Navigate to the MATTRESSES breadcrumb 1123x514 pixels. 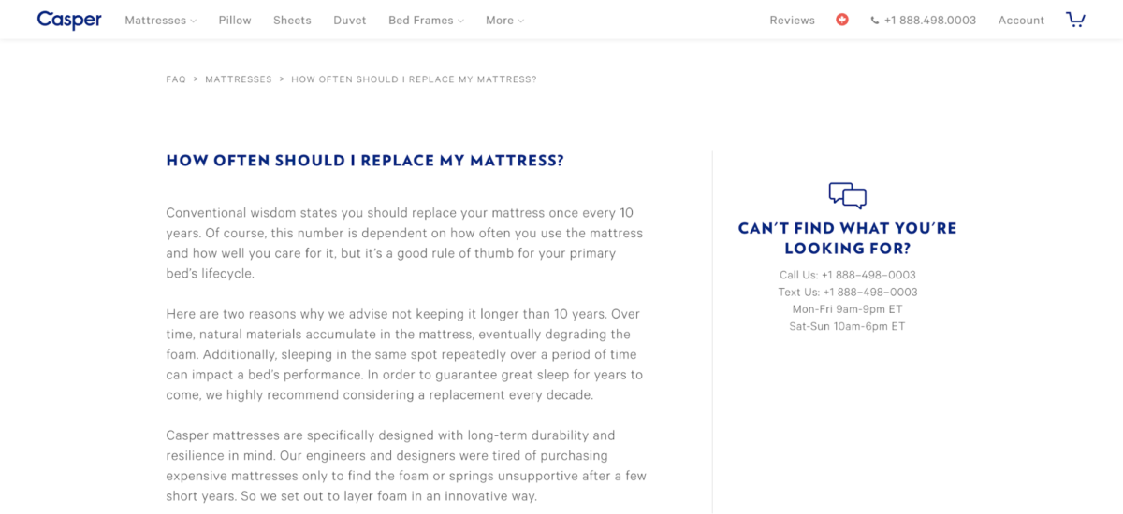coord(239,79)
